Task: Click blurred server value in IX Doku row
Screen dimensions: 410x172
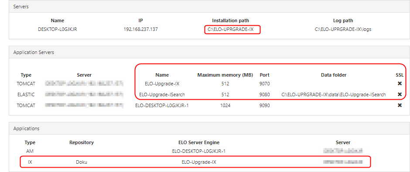Action: click(x=343, y=162)
